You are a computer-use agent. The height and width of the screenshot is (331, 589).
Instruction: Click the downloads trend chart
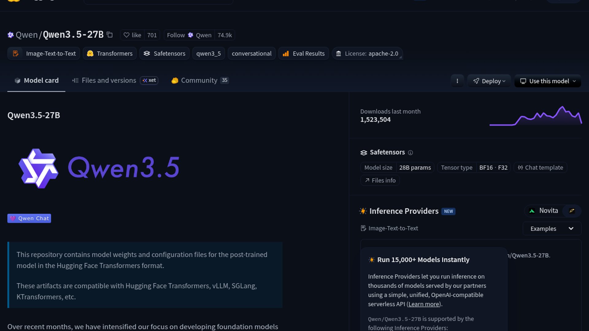pyautogui.click(x=535, y=116)
